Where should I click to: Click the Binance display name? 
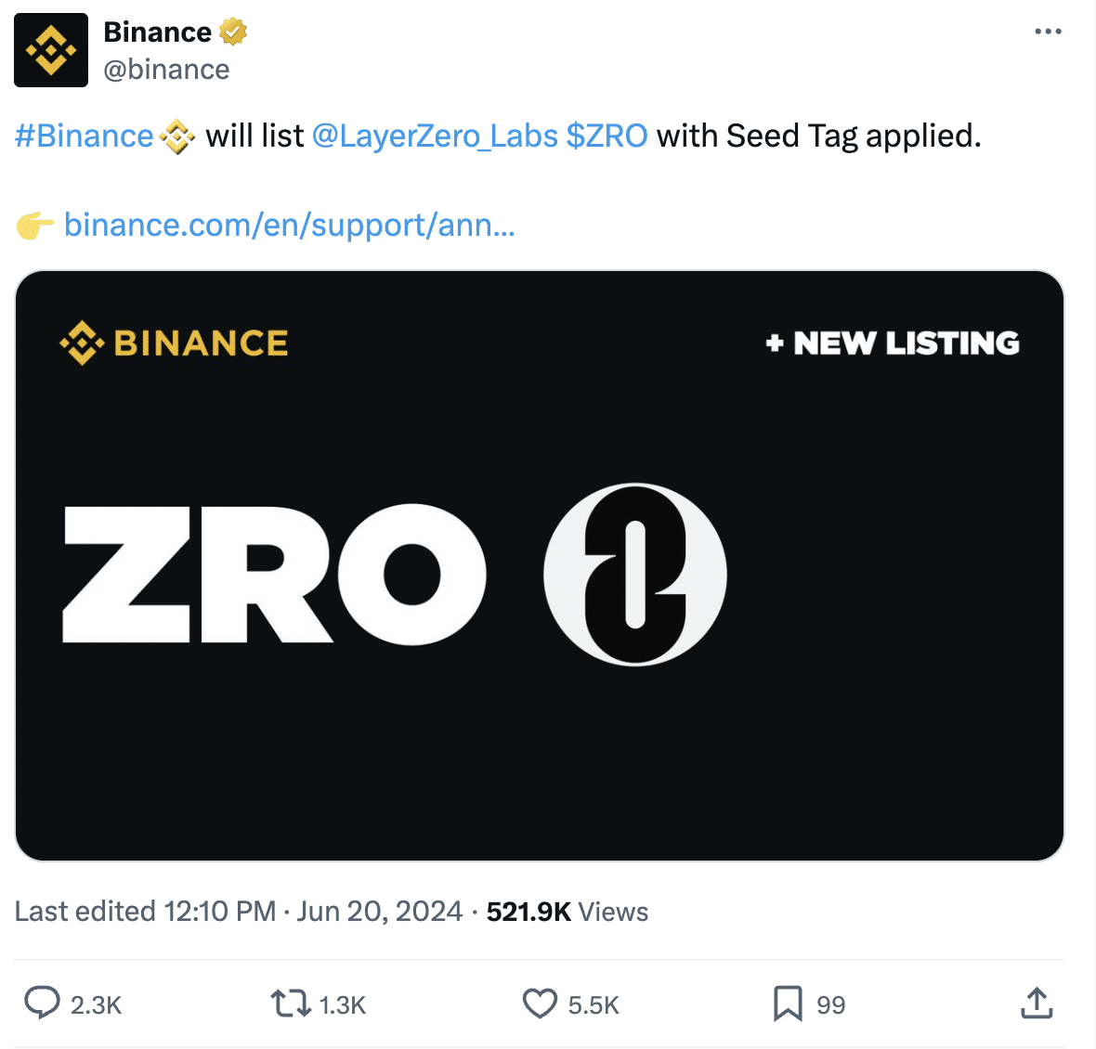[158, 32]
